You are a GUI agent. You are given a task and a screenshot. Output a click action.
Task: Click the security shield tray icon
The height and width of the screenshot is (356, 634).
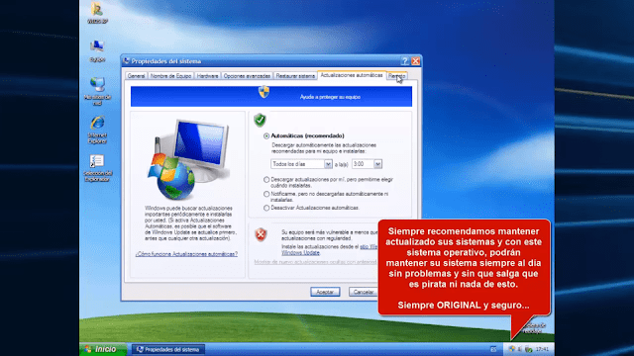tap(511, 349)
